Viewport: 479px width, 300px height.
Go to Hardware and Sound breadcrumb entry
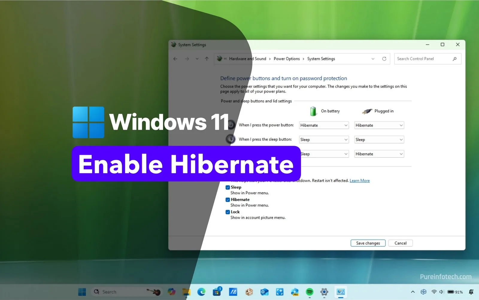tap(247, 59)
